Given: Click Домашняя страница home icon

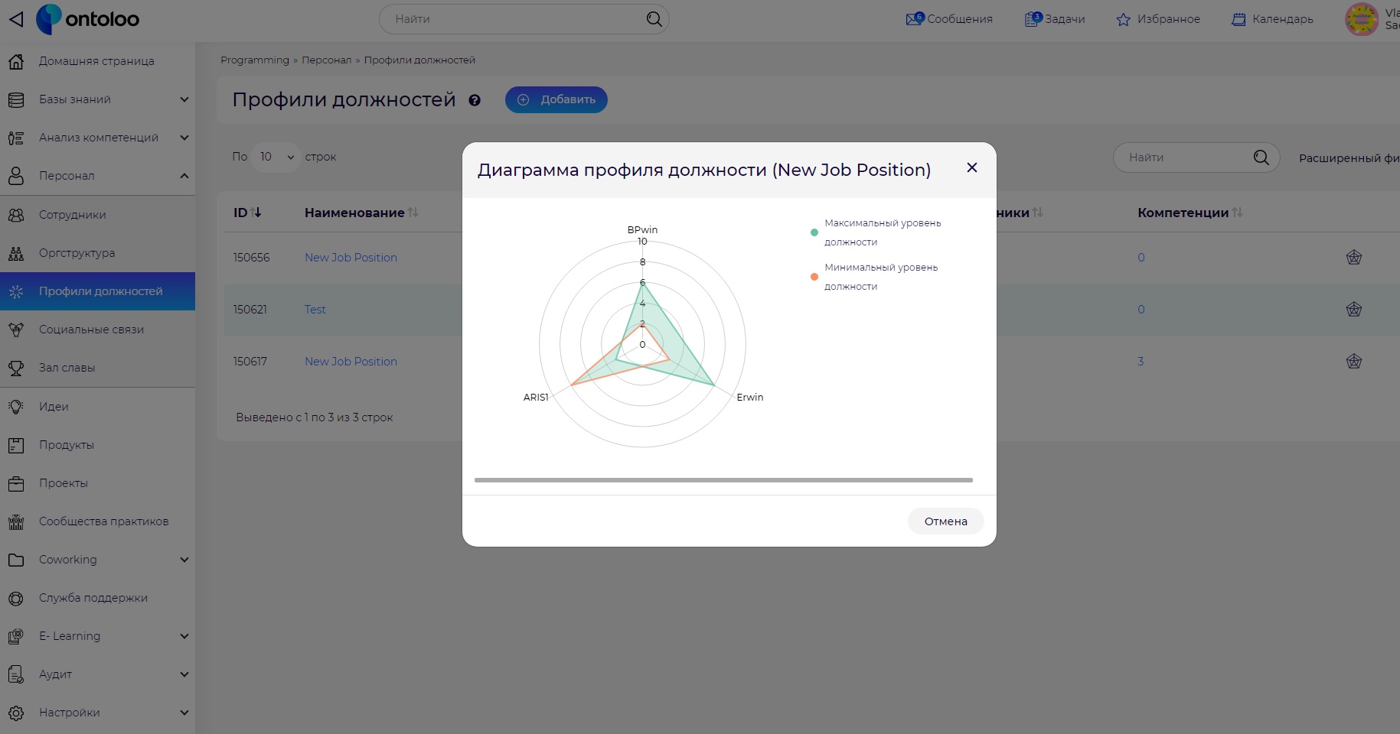Looking at the screenshot, I should tap(16, 61).
